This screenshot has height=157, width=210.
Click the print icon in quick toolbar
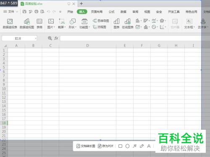pos(37,12)
